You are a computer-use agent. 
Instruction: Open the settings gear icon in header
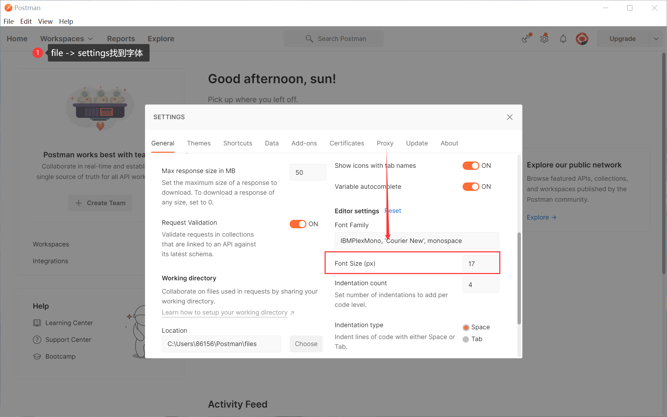tap(544, 38)
